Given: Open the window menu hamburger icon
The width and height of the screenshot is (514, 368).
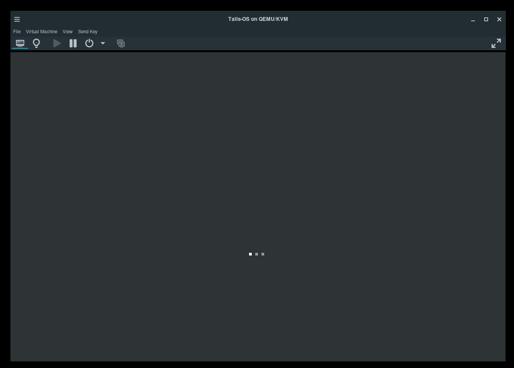Looking at the screenshot, I should [x=17, y=19].
